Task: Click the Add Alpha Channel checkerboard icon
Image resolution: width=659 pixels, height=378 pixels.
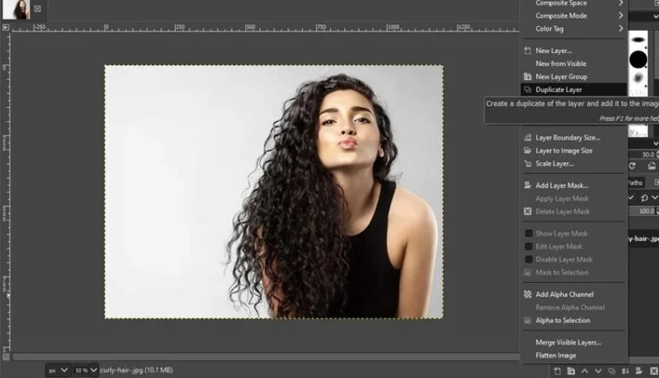Action: pyautogui.click(x=528, y=294)
